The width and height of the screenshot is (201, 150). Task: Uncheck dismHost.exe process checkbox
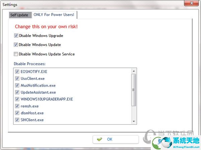coord(17,113)
